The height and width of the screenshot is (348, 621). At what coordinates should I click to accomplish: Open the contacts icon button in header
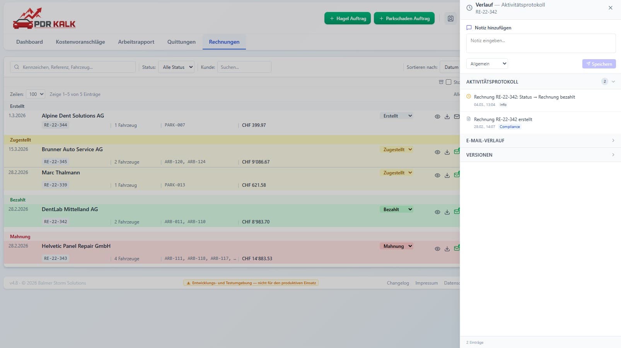click(x=450, y=19)
